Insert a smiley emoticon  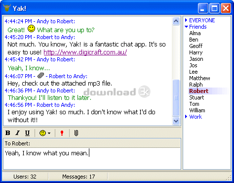(43, 133)
